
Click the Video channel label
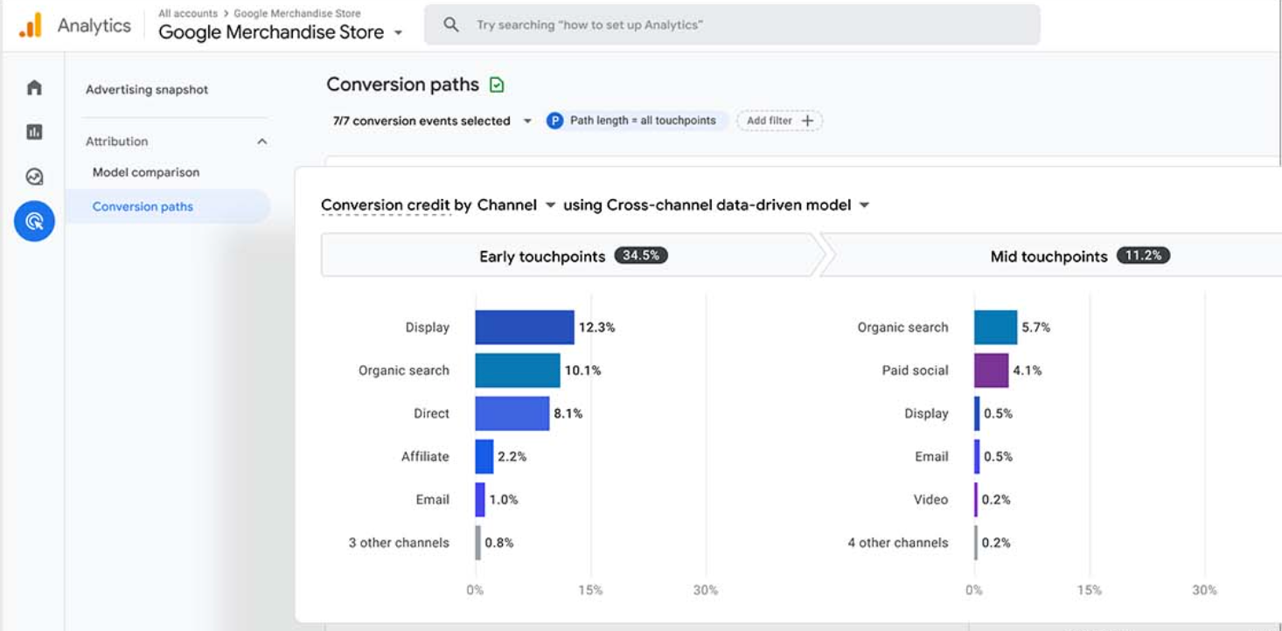pyautogui.click(x=930, y=500)
